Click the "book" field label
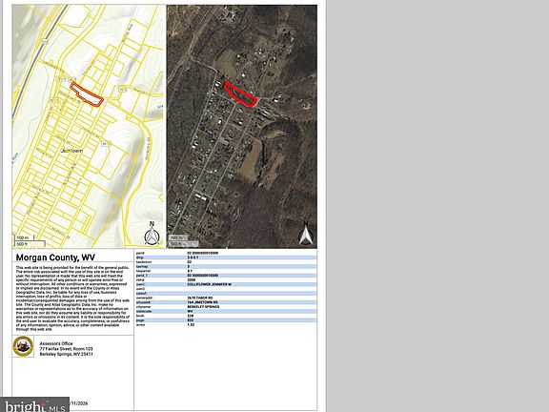 [140, 316]
